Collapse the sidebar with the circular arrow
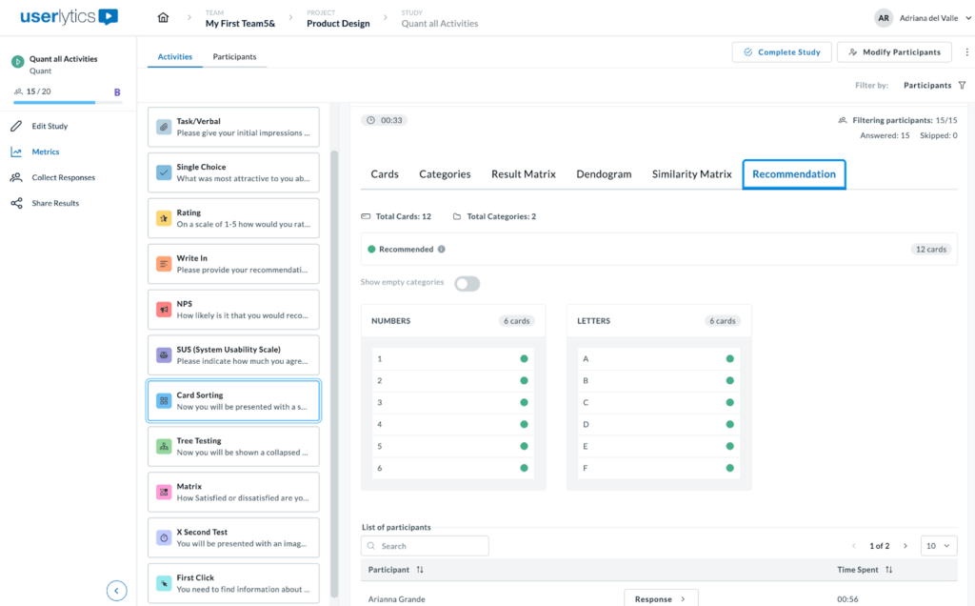 [116, 590]
